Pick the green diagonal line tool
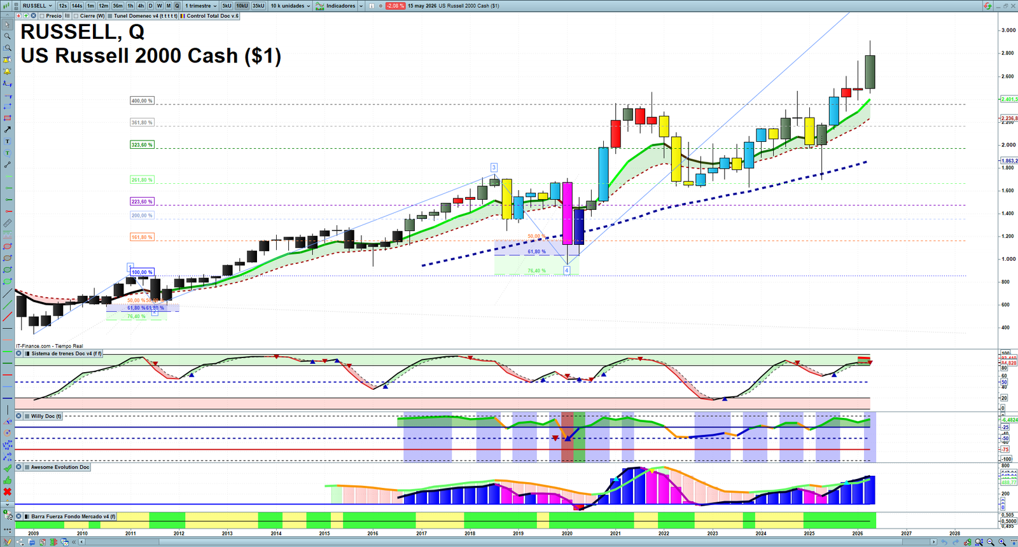1018x547 pixels. click(7, 305)
